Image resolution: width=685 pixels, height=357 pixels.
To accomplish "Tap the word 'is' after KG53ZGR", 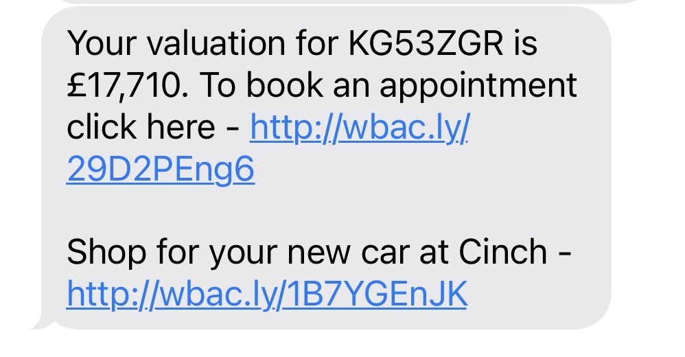I will [x=526, y=43].
